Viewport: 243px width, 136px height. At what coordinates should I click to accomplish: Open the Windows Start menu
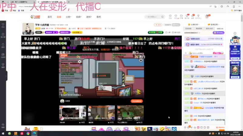tap(3, 134)
